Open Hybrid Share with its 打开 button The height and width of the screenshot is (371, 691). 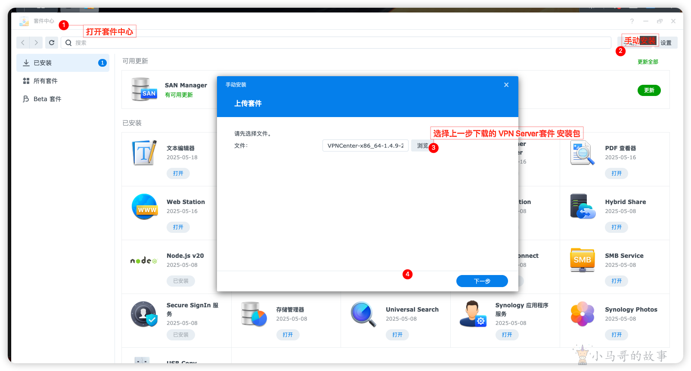[x=617, y=227]
